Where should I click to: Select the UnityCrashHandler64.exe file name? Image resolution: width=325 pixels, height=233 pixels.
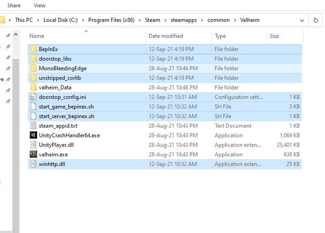(x=70, y=135)
